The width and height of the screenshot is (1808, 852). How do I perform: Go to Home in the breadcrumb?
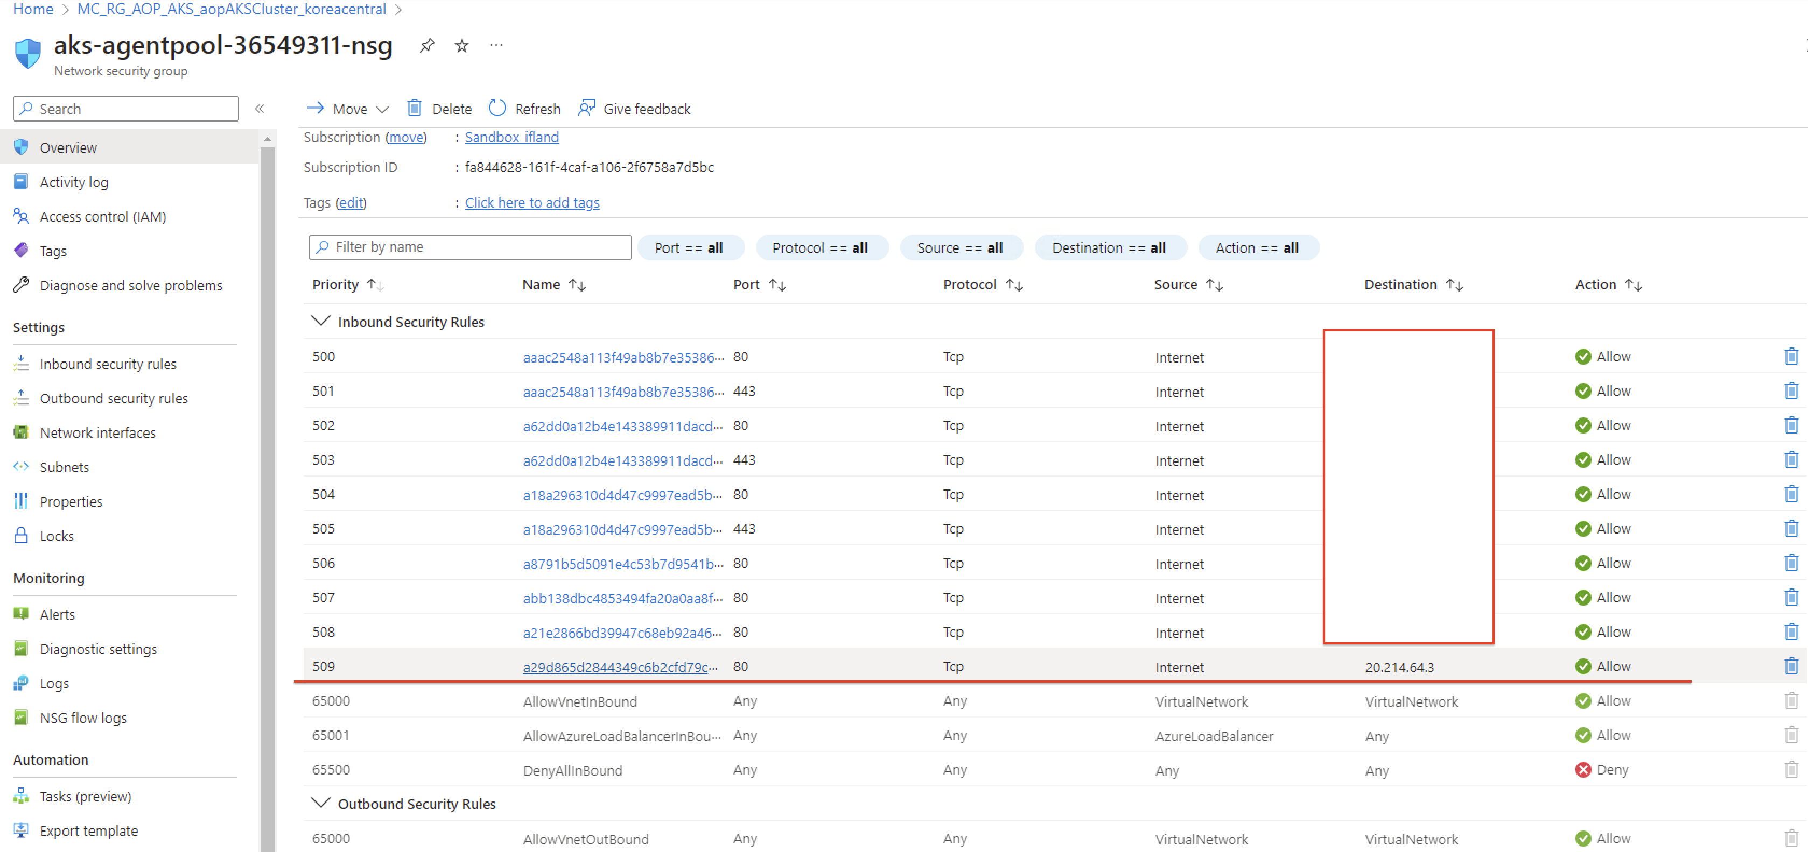click(33, 9)
